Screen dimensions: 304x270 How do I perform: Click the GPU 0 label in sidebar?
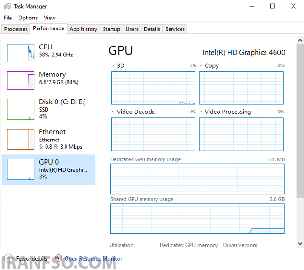pyautogui.click(x=49, y=162)
